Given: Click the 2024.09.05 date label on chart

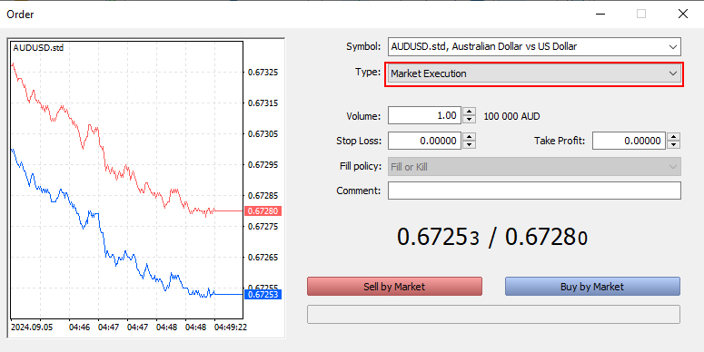Looking at the screenshot, I should point(32,327).
